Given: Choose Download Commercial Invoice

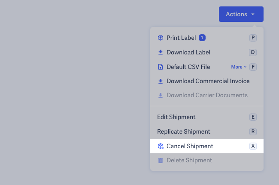Looking at the screenshot, I should [x=207, y=81].
